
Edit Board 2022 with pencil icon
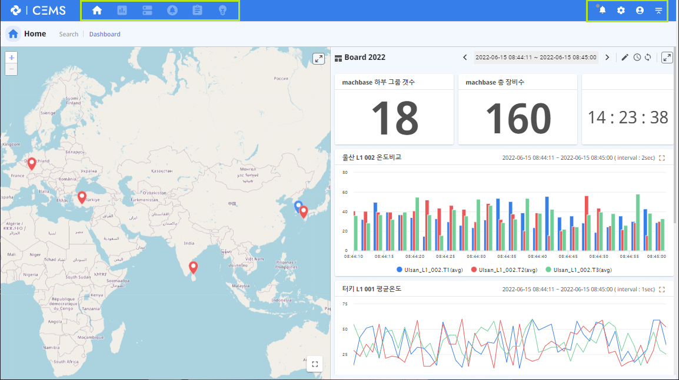[624, 57]
